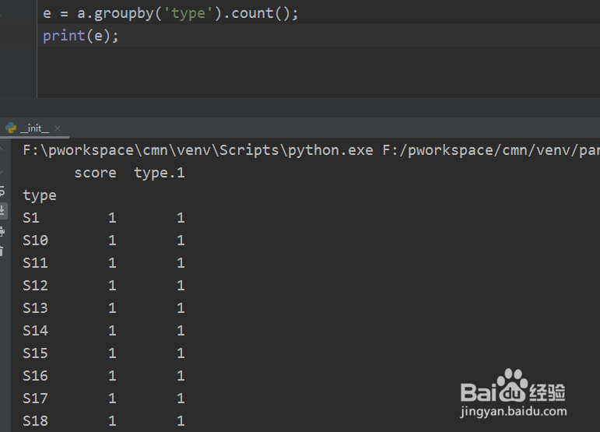Clear console with the trash icon
600x432 pixels.
click(3, 249)
